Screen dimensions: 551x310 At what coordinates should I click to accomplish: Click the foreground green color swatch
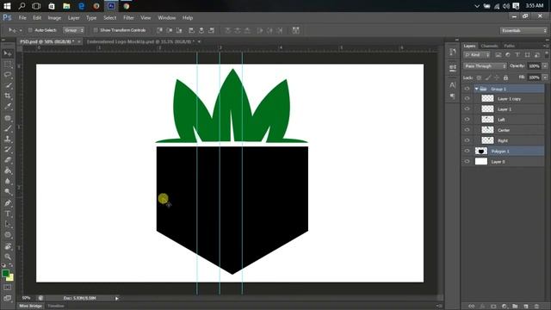[x=5, y=274]
